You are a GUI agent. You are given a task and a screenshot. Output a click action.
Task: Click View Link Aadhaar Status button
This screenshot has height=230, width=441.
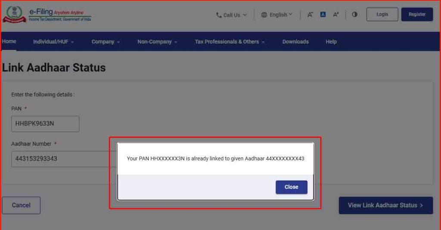point(385,205)
